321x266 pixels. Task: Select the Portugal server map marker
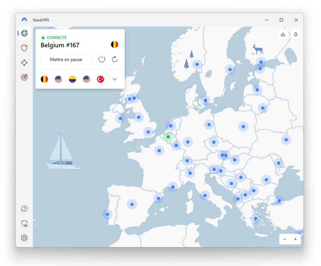coord(107,214)
